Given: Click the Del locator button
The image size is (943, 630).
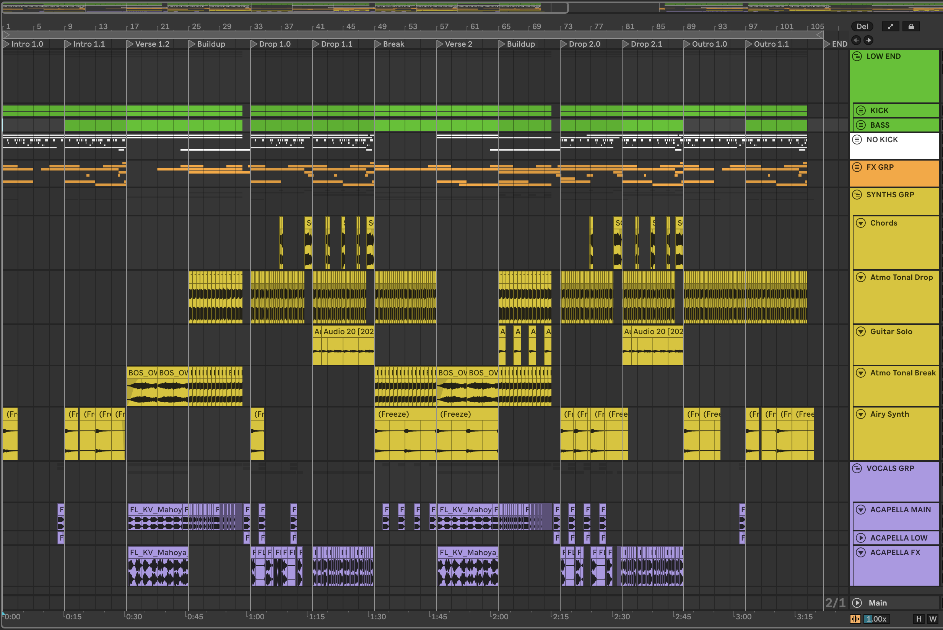Looking at the screenshot, I should pos(862,26).
